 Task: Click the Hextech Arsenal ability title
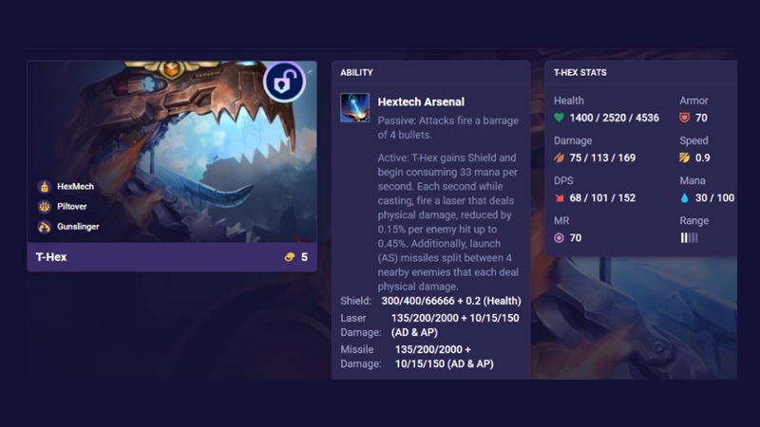pyautogui.click(x=421, y=102)
